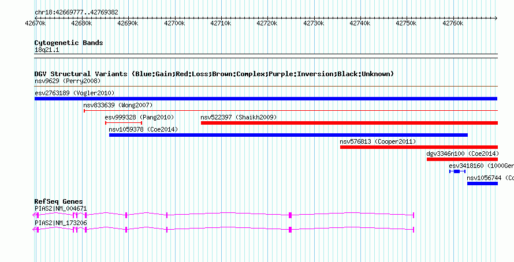Click the nsv9629 (Perry2008) brown complex line
The width and height of the screenshot is (514, 262).
pyautogui.click(x=266, y=87)
